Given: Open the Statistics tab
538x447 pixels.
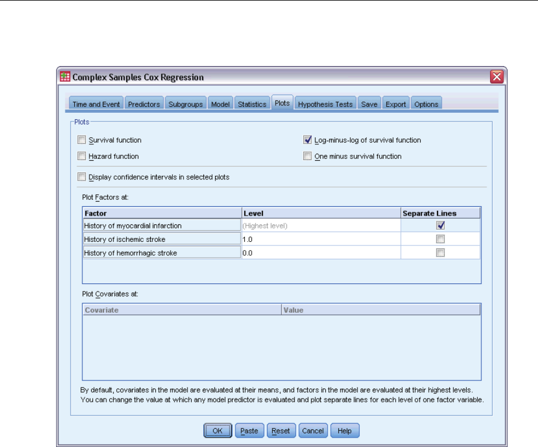Looking at the screenshot, I should click(x=252, y=104).
